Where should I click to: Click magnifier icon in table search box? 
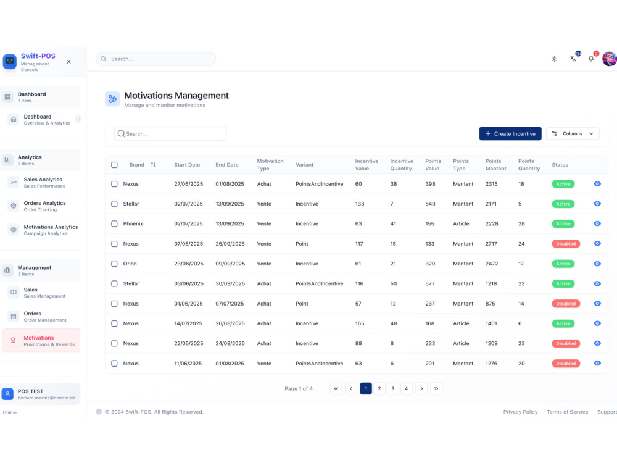pos(121,134)
